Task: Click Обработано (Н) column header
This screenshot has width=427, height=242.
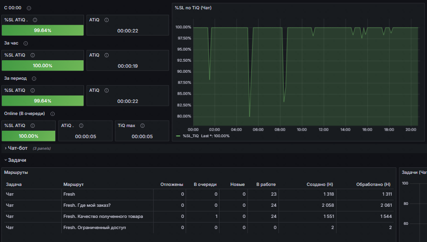Action: (373, 185)
